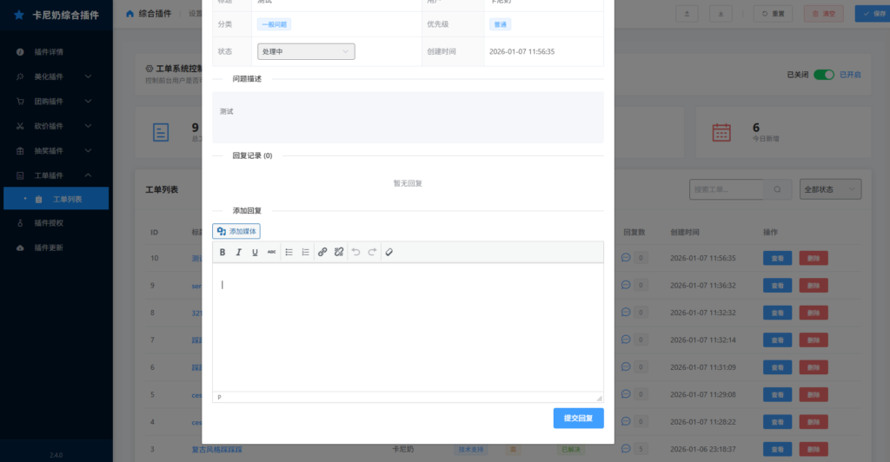890x462 pixels.
Task: Toggle the ticket system 已开启 switch
Action: pos(824,75)
